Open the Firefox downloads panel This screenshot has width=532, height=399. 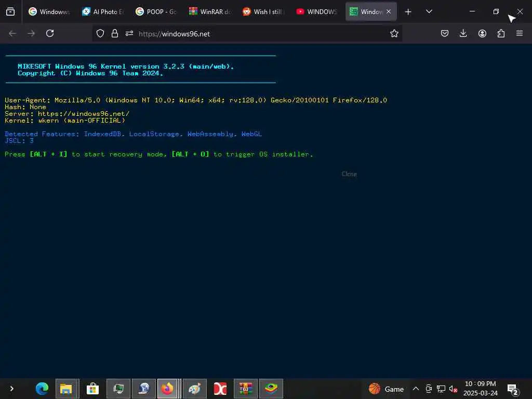click(x=463, y=33)
